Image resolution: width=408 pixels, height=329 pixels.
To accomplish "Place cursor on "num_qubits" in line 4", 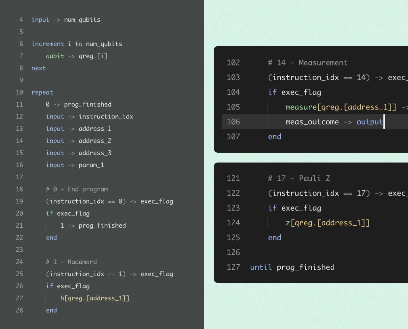I will (82, 20).
